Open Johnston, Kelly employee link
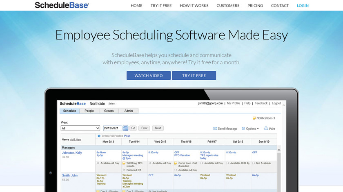Viewport: 343px width, 192px height. [x=72, y=153]
